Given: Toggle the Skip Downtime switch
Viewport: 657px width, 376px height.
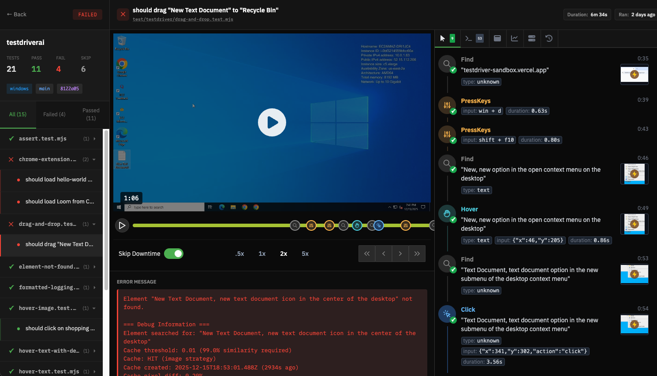Looking at the screenshot, I should (x=174, y=254).
